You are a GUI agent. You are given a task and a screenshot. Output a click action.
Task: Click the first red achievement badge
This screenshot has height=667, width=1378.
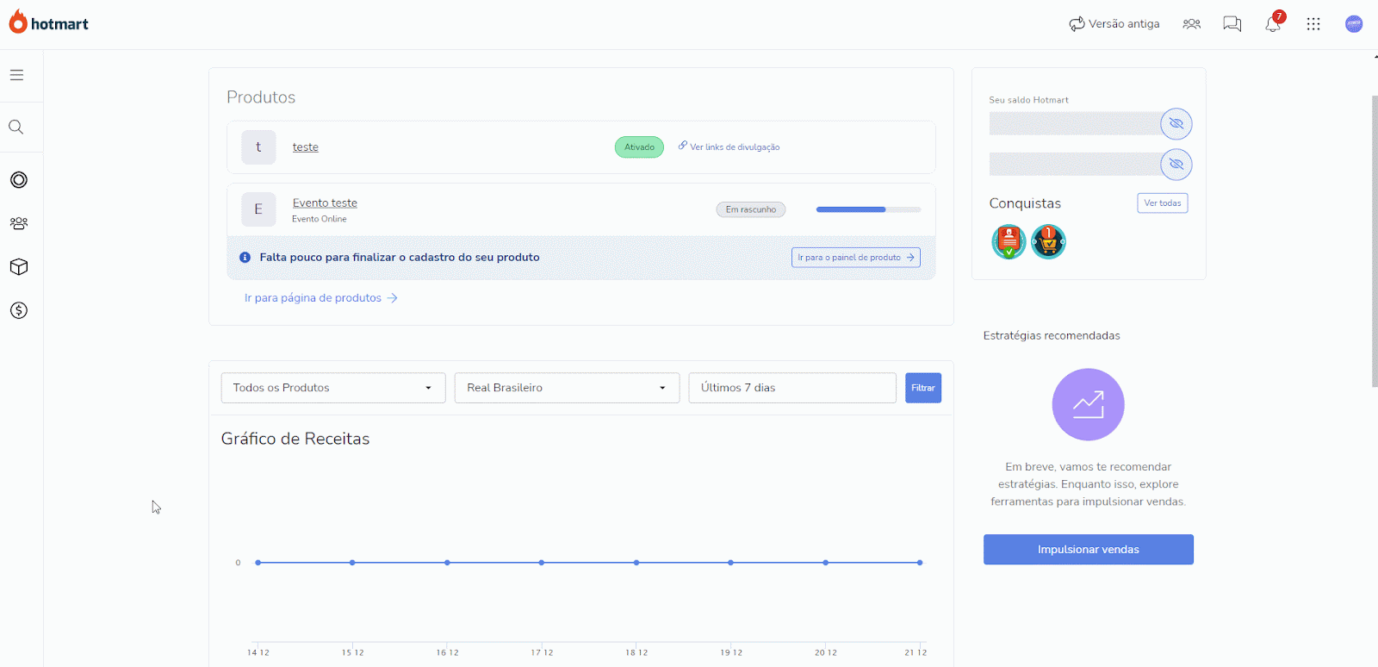click(x=1009, y=242)
